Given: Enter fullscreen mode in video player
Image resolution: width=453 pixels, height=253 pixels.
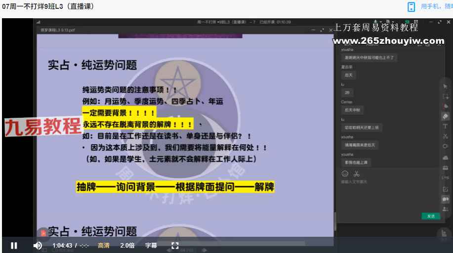Looking at the screenshot, I should (174, 245).
